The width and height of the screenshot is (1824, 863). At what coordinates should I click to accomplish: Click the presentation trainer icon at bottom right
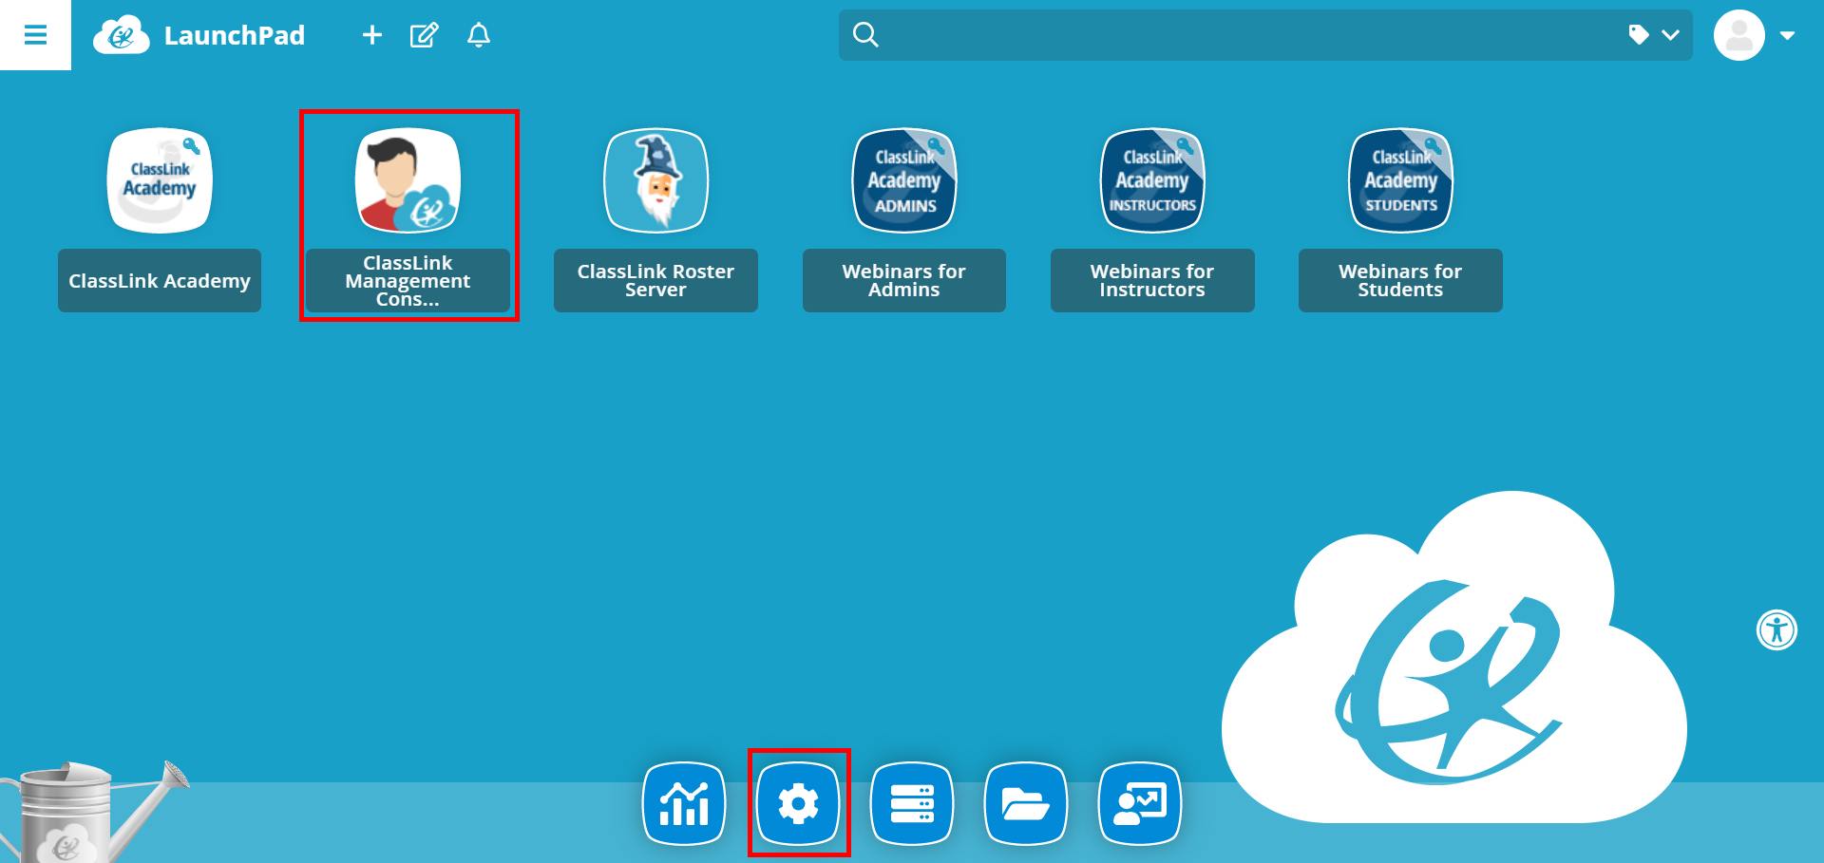1140,803
